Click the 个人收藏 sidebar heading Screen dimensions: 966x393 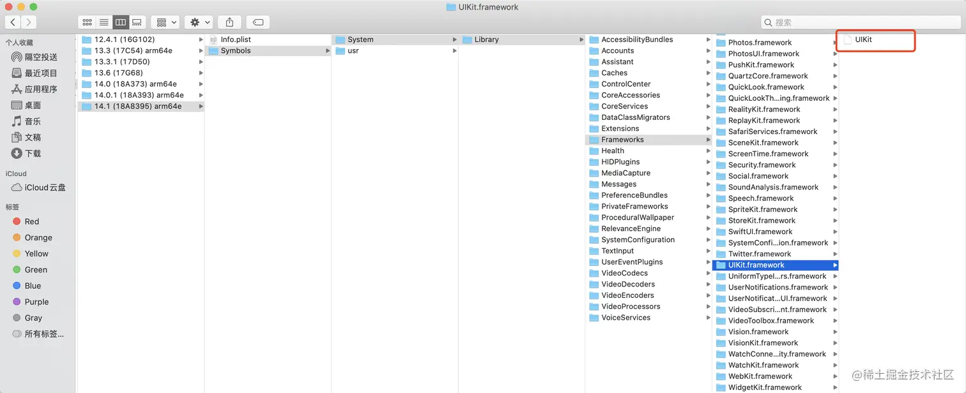pos(19,42)
